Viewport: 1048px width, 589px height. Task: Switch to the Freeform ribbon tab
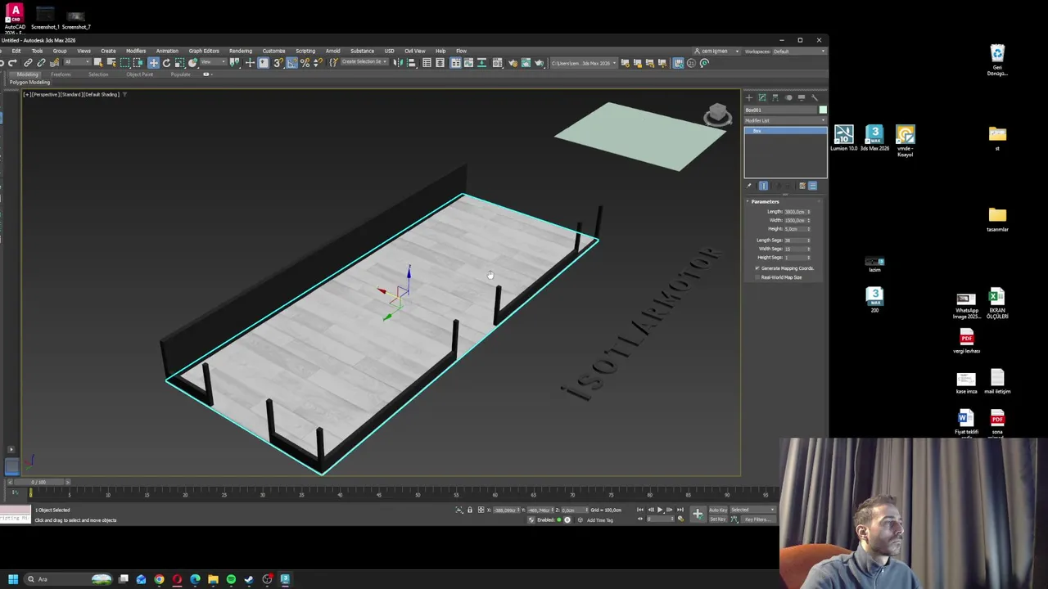tap(61, 74)
